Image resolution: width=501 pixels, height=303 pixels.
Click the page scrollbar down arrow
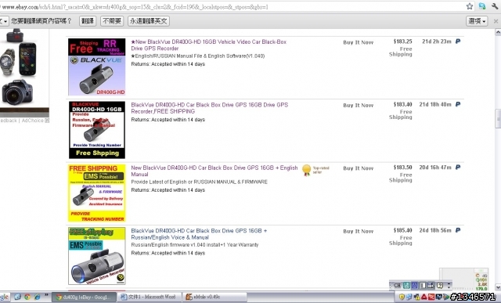coord(498,287)
